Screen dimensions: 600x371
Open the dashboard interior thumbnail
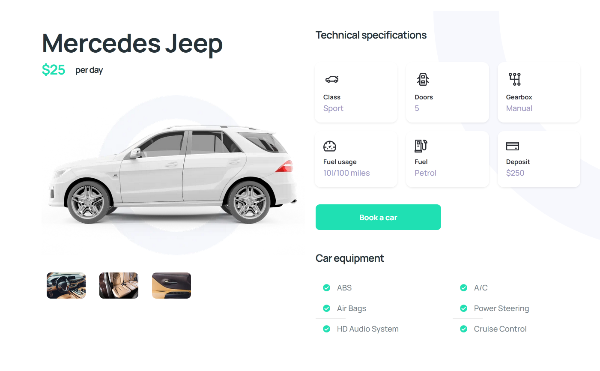pyautogui.click(x=66, y=285)
